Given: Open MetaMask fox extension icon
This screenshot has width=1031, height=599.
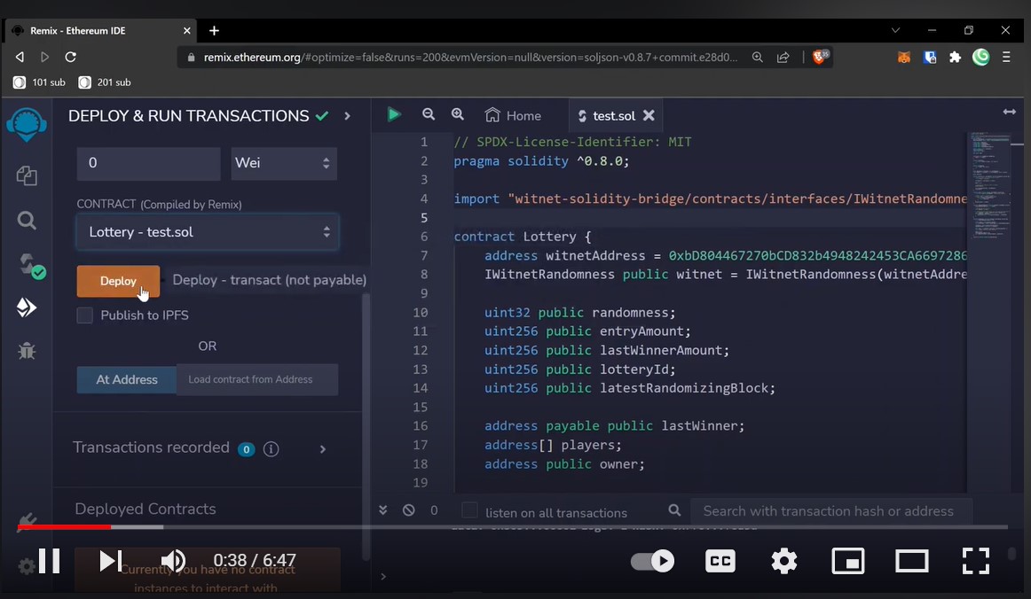Looking at the screenshot, I should [x=904, y=57].
